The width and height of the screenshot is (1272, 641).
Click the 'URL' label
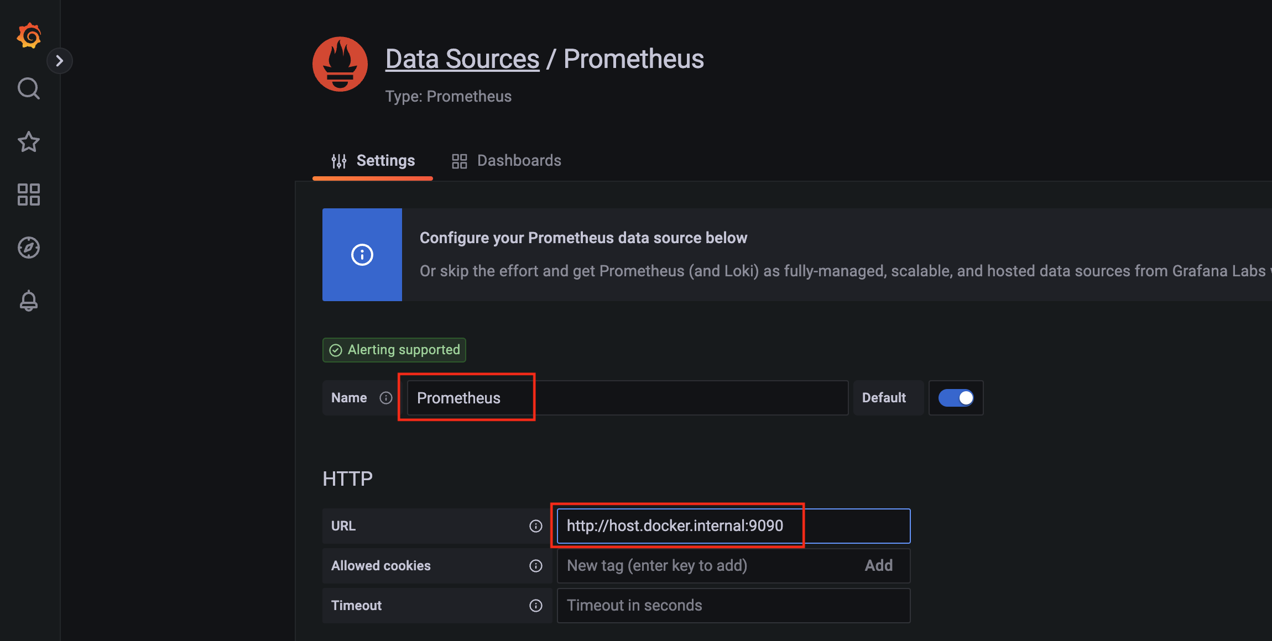pyautogui.click(x=343, y=526)
